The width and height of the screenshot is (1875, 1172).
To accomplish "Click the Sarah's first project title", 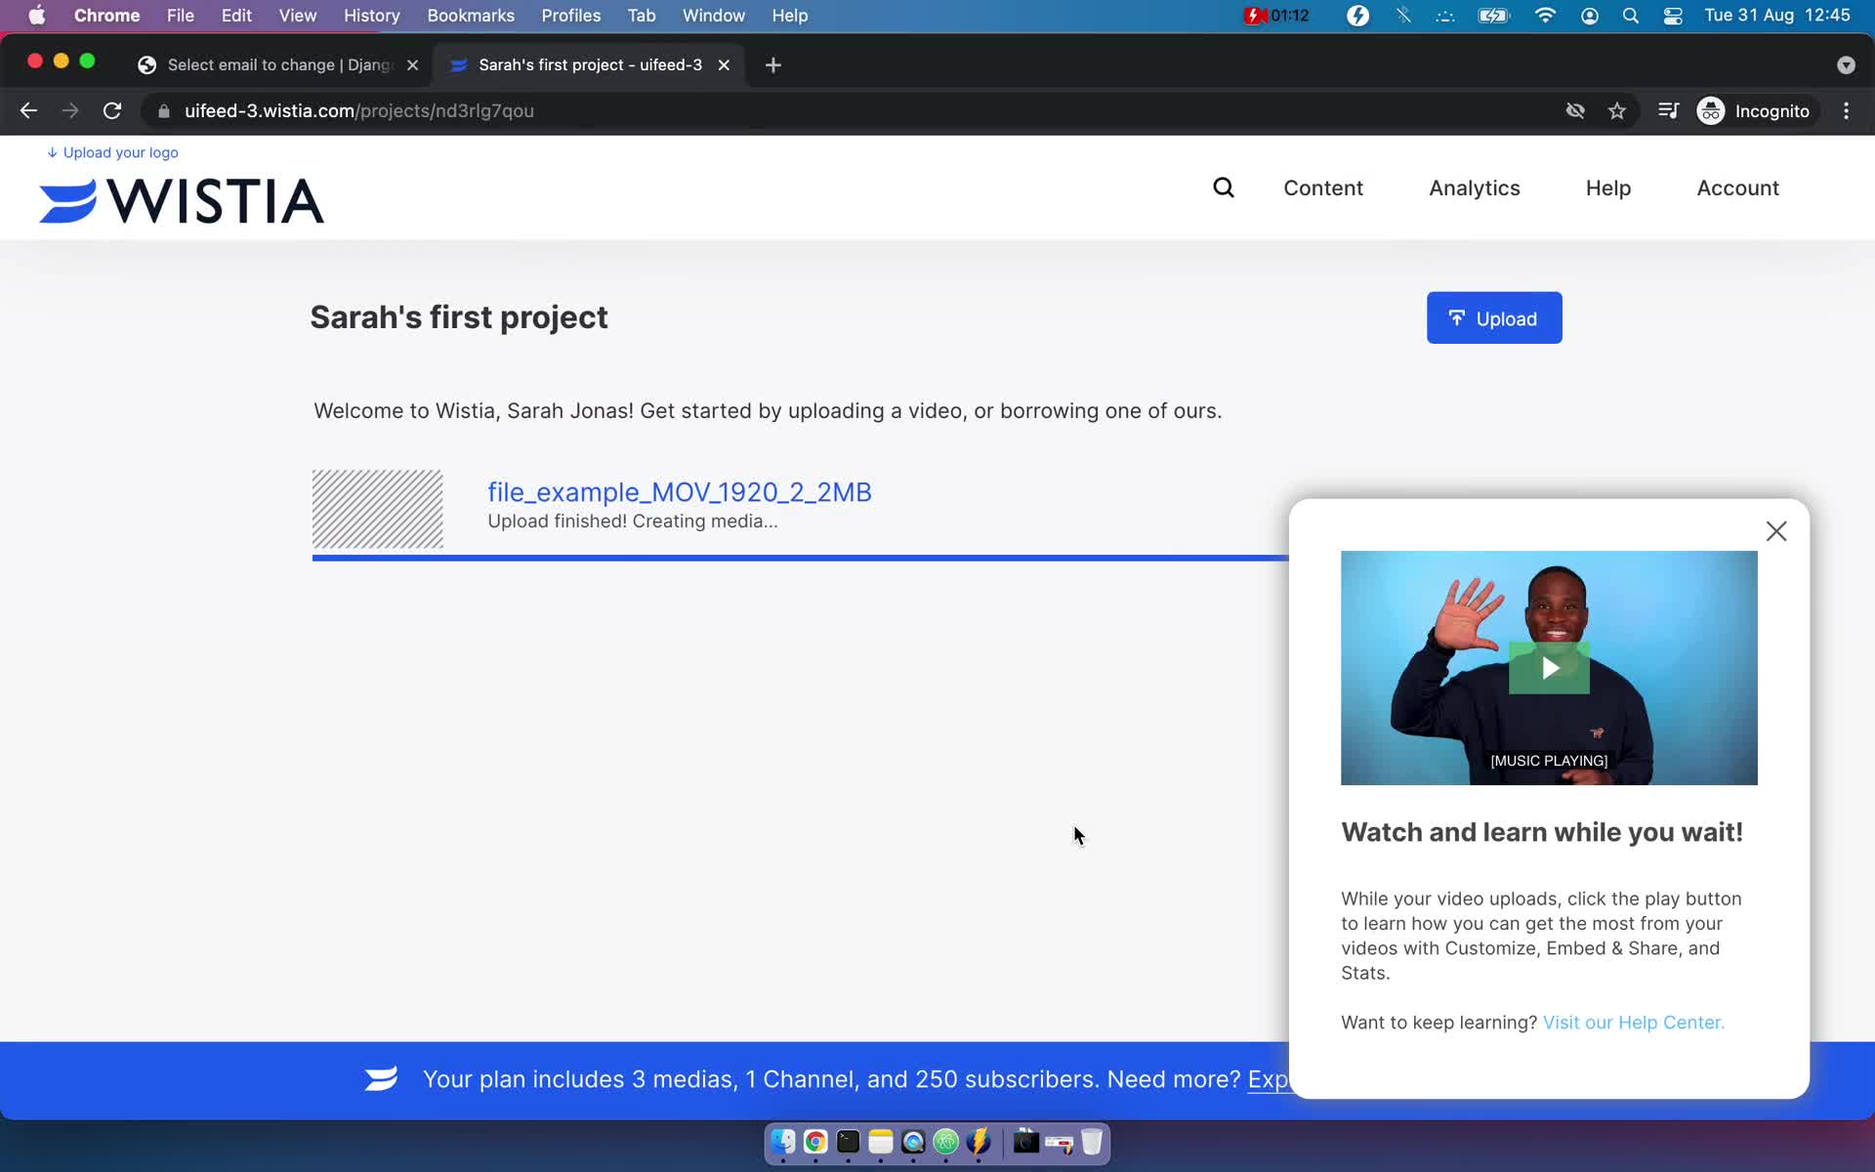I will [459, 317].
